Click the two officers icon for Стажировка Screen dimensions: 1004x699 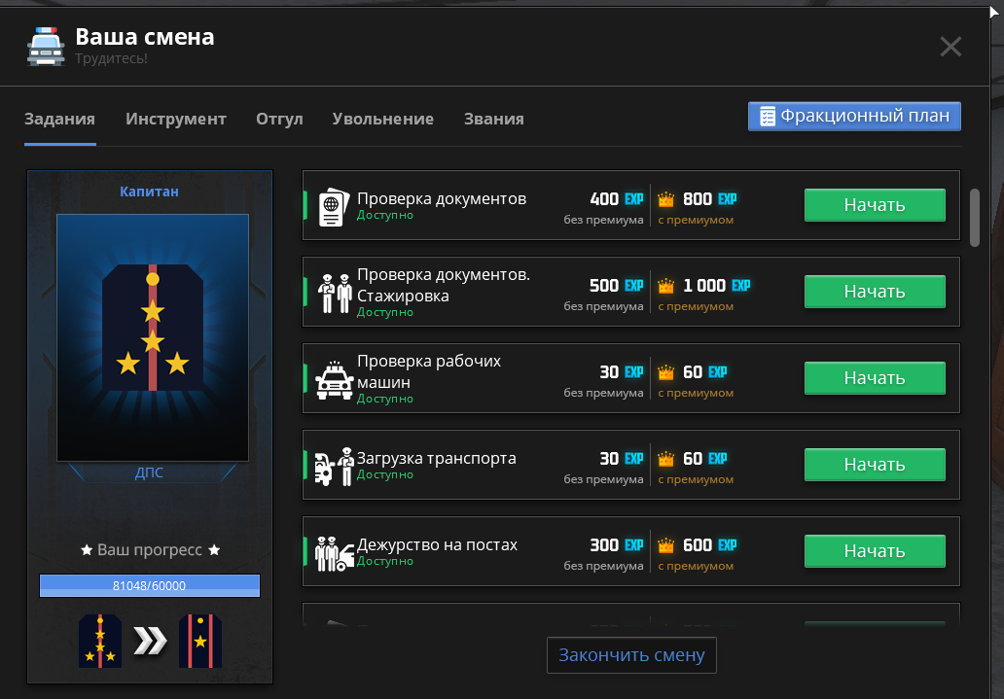333,293
